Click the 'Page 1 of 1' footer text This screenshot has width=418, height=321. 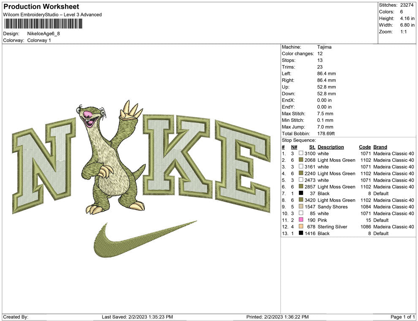pos(402,317)
